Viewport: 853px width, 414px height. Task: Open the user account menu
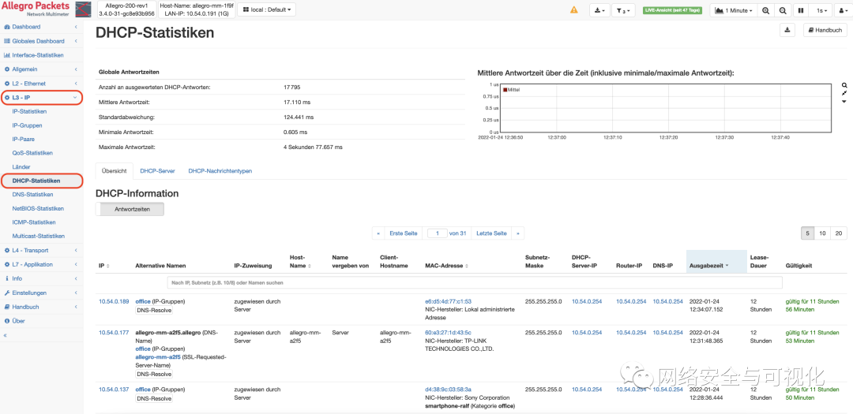[841, 10]
